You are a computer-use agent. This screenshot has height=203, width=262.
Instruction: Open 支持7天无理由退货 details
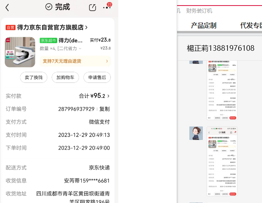click(x=75, y=61)
